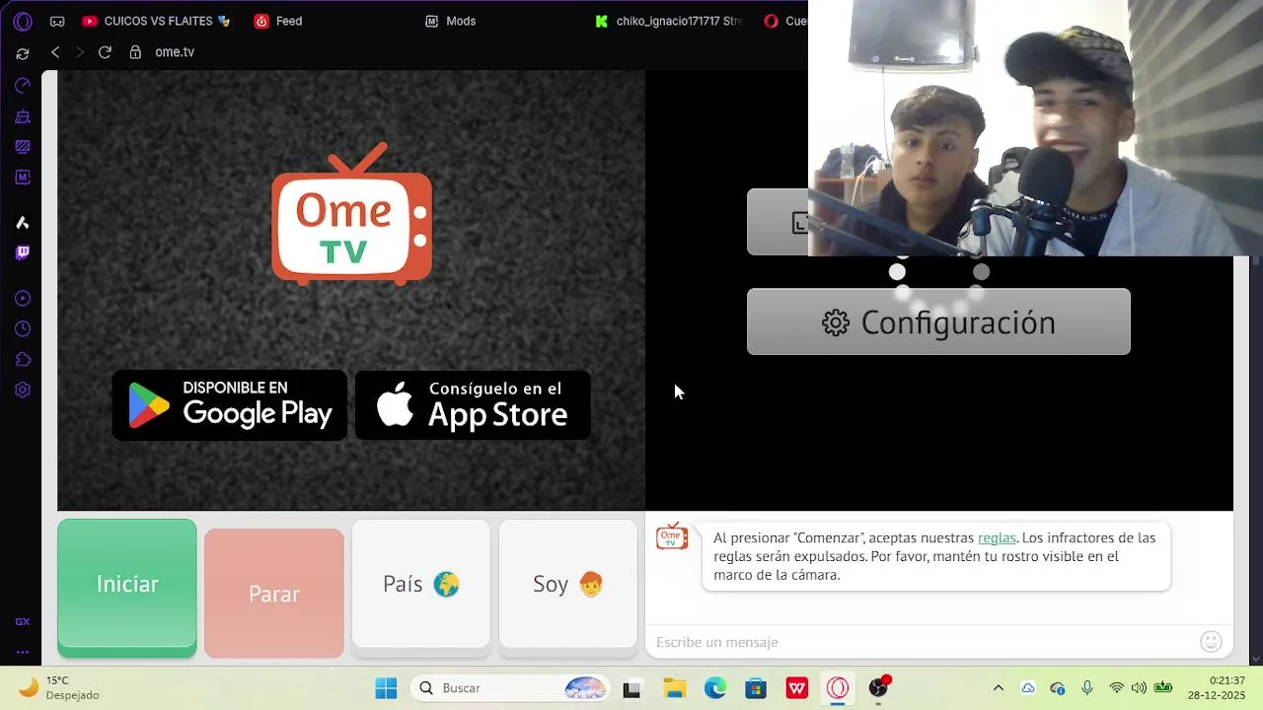Click the microphone tray icon
1263x710 pixels.
(x=1086, y=688)
